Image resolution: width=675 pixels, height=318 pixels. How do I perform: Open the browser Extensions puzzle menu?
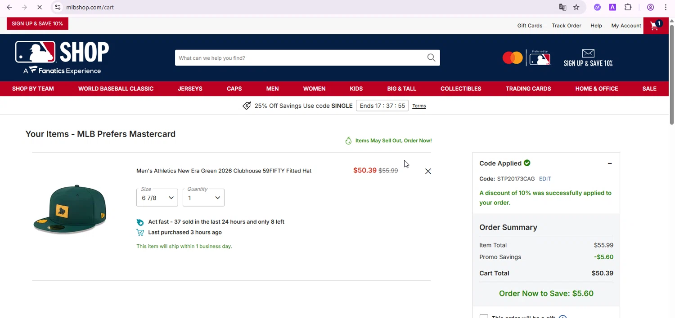click(628, 7)
